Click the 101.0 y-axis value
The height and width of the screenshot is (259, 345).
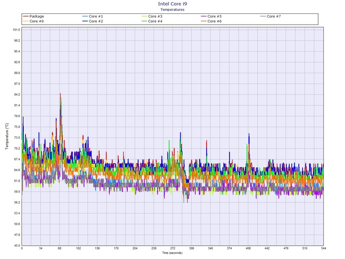point(16,30)
